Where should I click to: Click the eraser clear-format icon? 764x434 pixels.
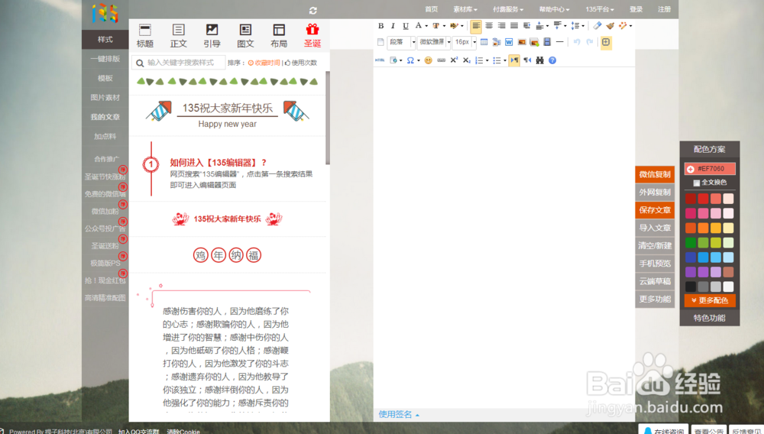pyautogui.click(x=597, y=26)
